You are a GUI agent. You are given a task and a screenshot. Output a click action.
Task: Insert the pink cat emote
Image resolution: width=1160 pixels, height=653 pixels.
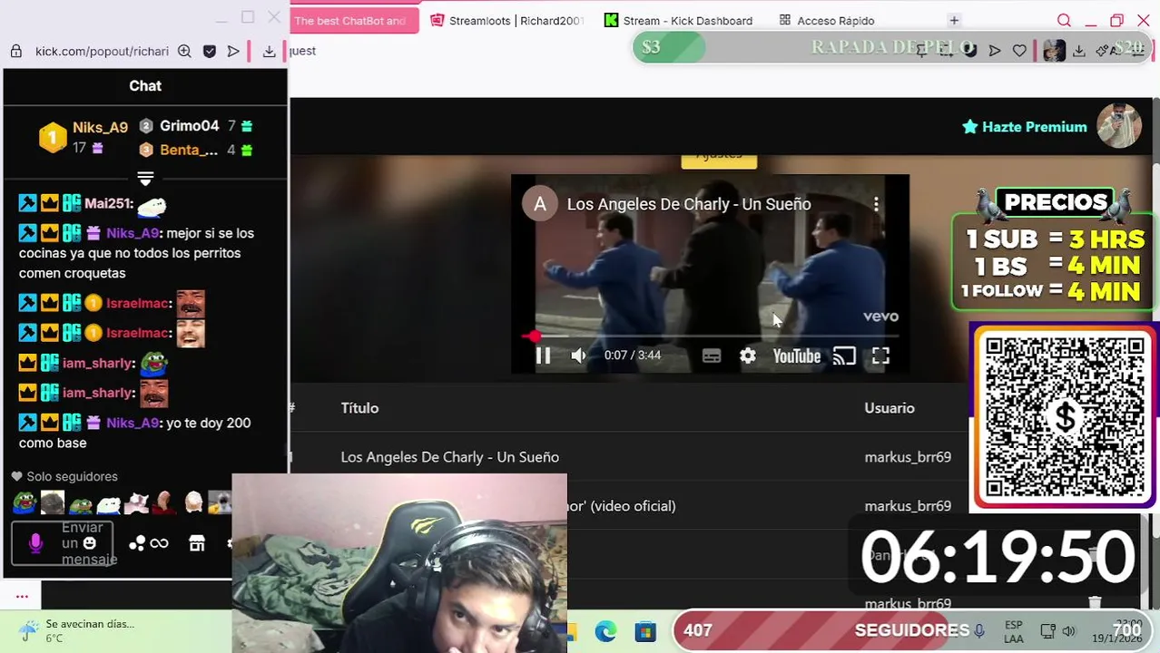point(137,502)
